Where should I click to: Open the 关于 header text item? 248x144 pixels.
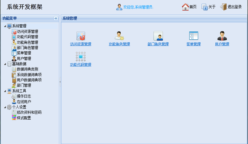pos(212,7)
